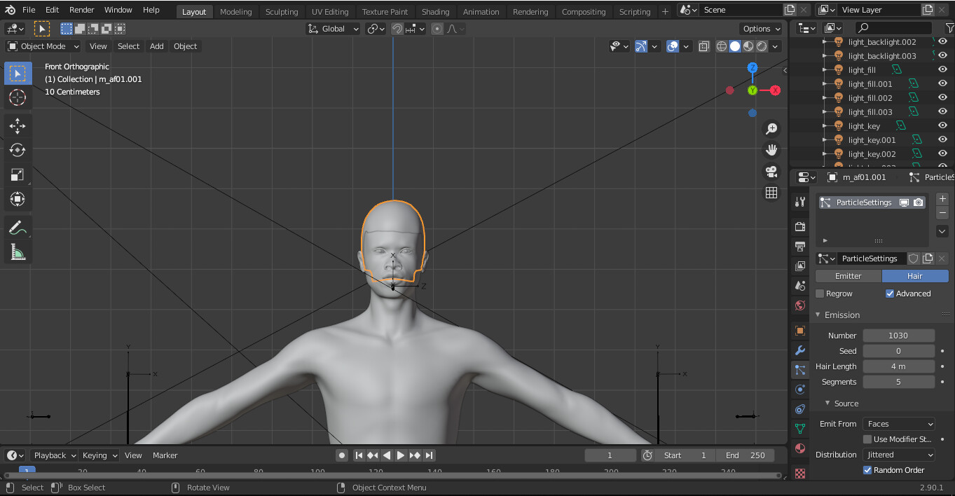Screen dimensions: 955x496
Task: Switch to the Sculpting workspace tab
Action: pyautogui.click(x=282, y=12)
